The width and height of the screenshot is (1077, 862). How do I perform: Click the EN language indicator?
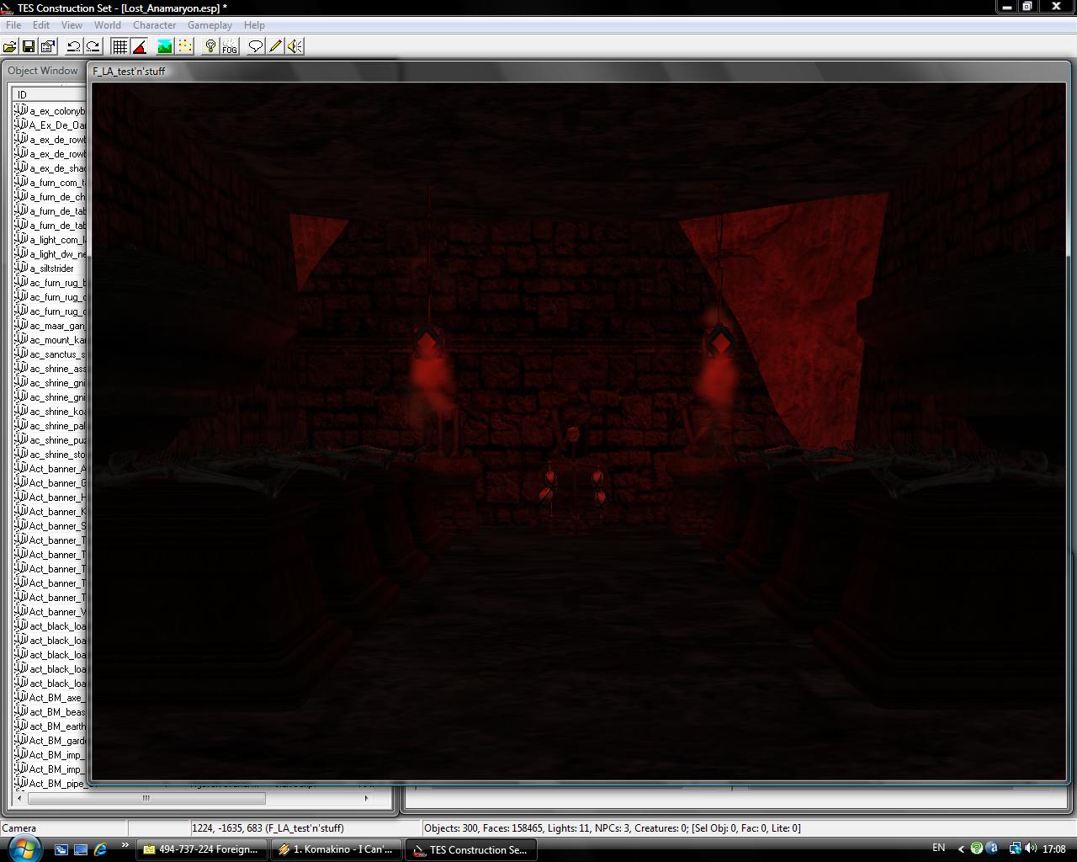click(938, 848)
